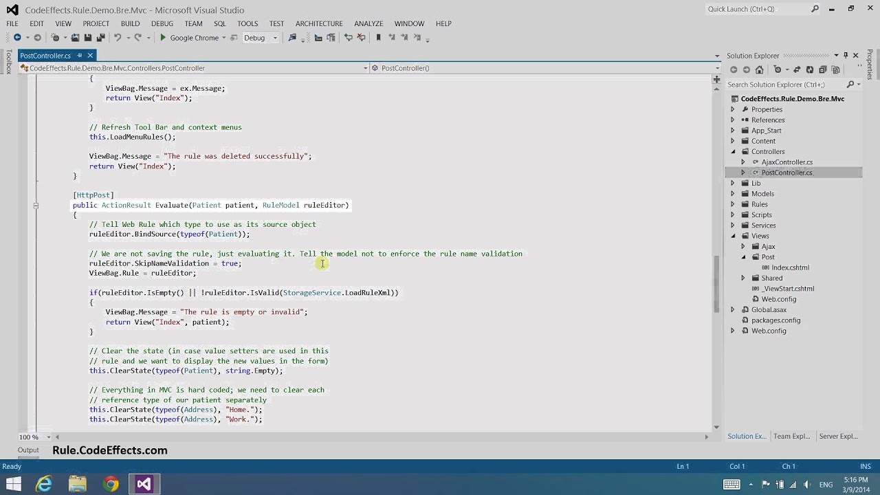Screen dimensions: 880x495
Task: Click the Solution Explorer search magnifier icon
Action: coord(850,85)
